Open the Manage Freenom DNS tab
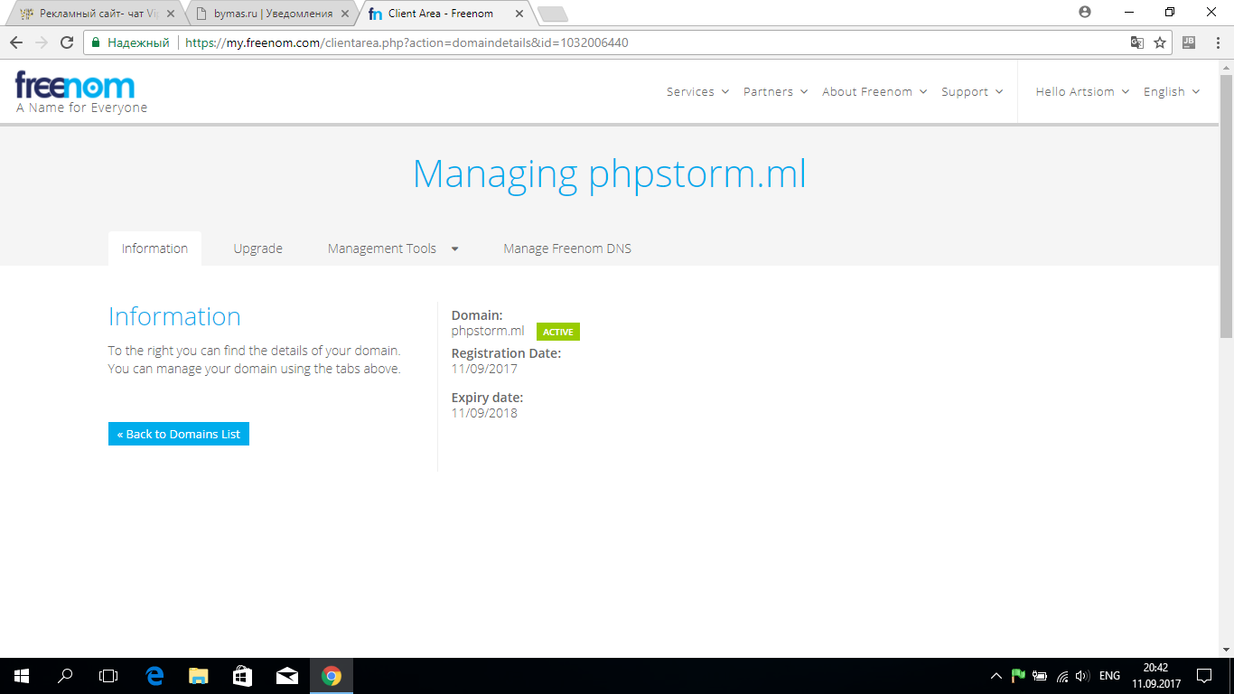Screen dimensions: 1234x694 [567, 249]
